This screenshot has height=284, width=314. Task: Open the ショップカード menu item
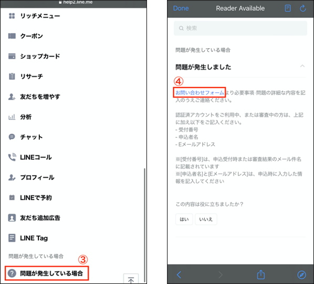(x=40, y=56)
